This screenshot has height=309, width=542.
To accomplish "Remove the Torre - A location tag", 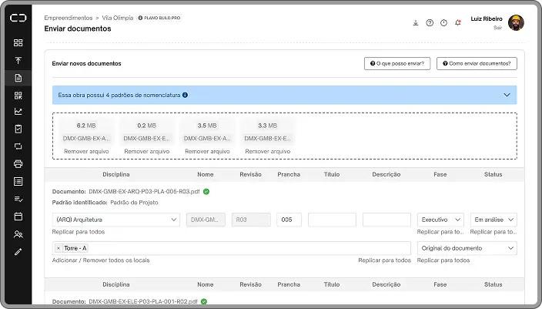I will (59, 248).
